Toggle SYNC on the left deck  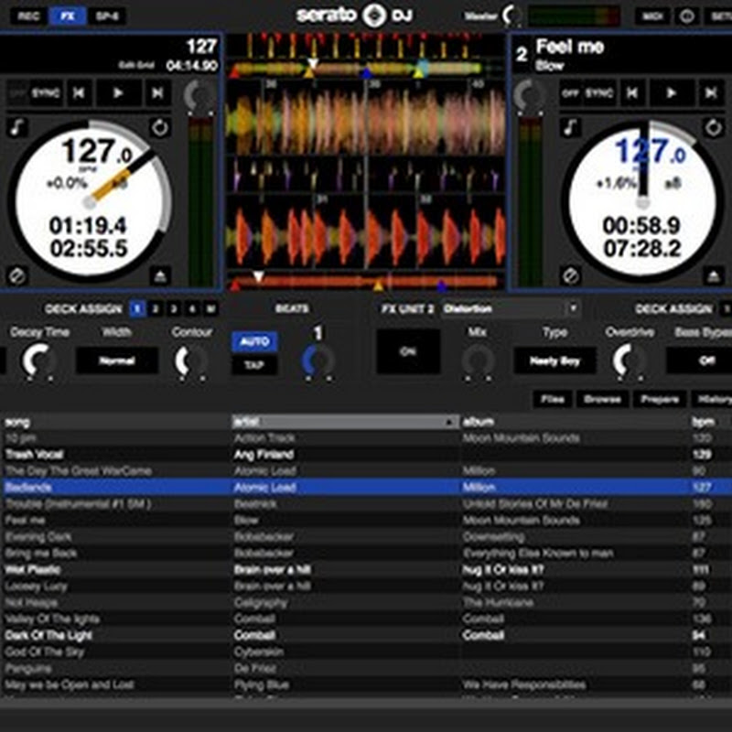(x=46, y=92)
